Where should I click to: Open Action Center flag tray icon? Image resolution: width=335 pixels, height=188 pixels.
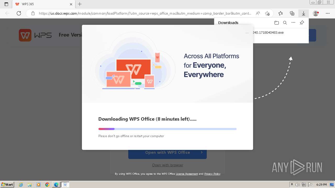tap(310, 185)
